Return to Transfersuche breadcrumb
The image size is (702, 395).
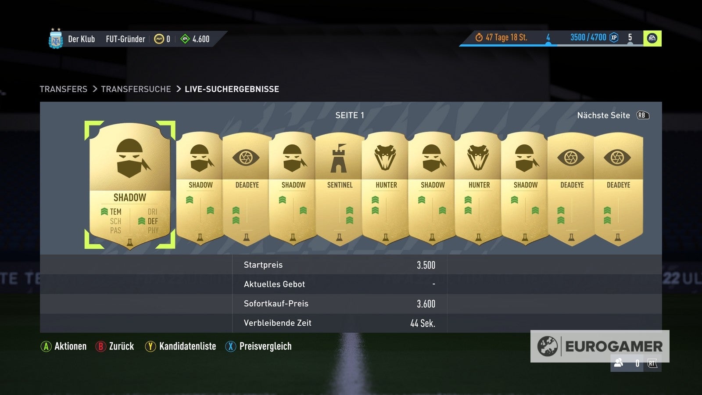(136, 89)
